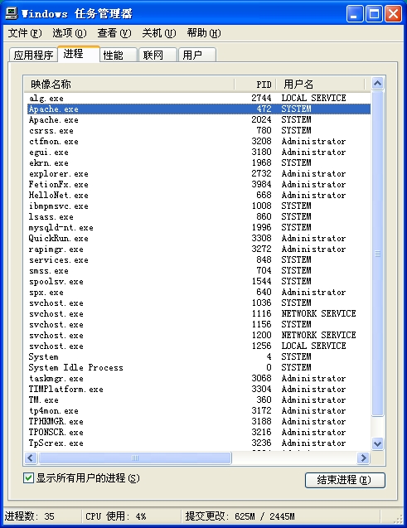This screenshot has height=528, width=407.
Task: Sort by 用户名 column header
Action: click(320, 84)
